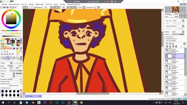Click the redo button in toolbar
Viewport: 187px width, 105px height.
(27, 7)
